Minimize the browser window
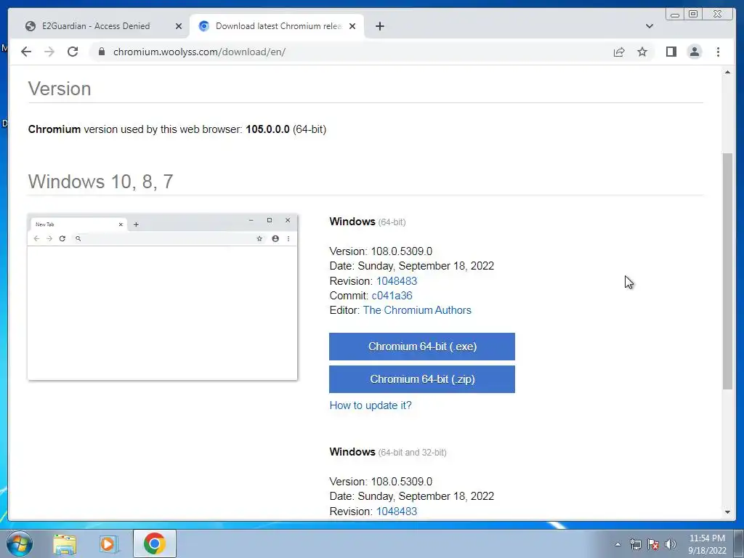The height and width of the screenshot is (558, 744). tap(675, 15)
